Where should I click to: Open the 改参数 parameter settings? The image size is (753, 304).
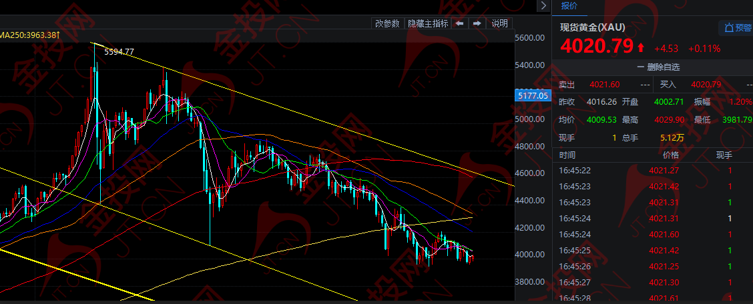[x=387, y=23]
